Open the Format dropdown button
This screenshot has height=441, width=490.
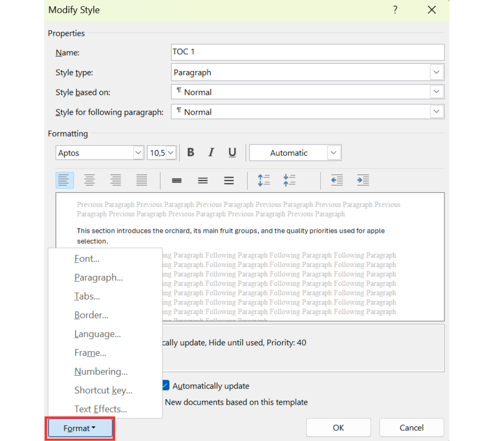tap(80, 428)
